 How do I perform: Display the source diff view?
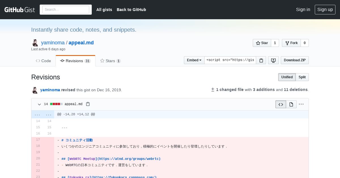[281, 104]
